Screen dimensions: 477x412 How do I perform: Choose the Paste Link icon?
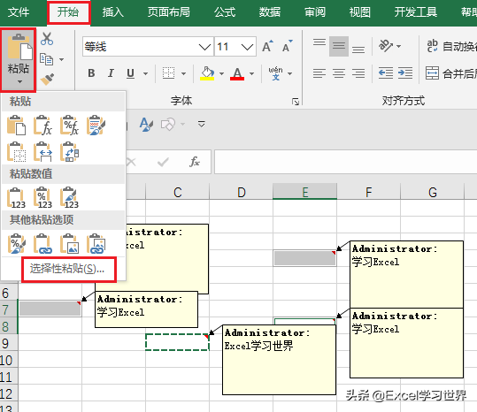[42, 243]
